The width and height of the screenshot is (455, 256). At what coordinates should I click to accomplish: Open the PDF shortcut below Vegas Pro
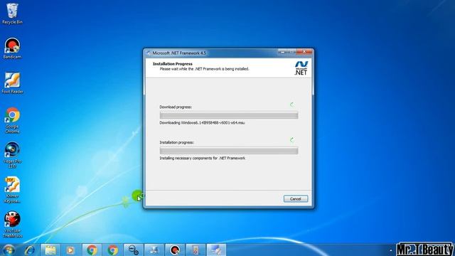[x=12, y=190]
